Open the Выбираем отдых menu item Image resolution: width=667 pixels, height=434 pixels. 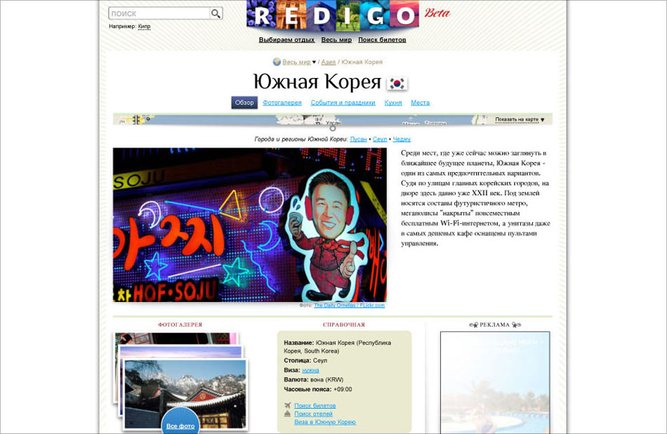click(x=286, y=40)
